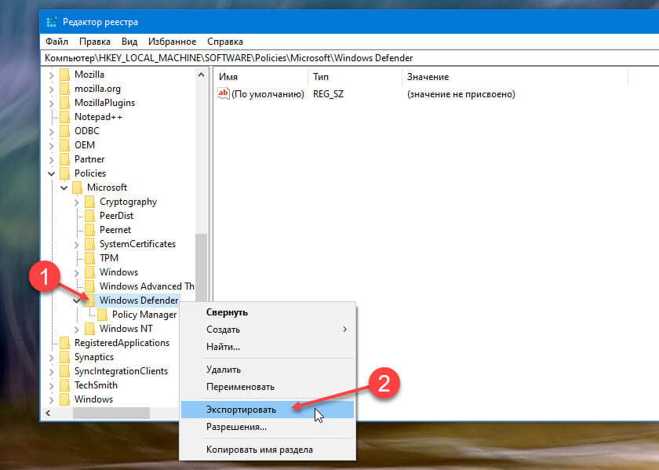Viewport: 659px width, 470px height.
Task: Click the Значение column header
Action: (428, 77)
